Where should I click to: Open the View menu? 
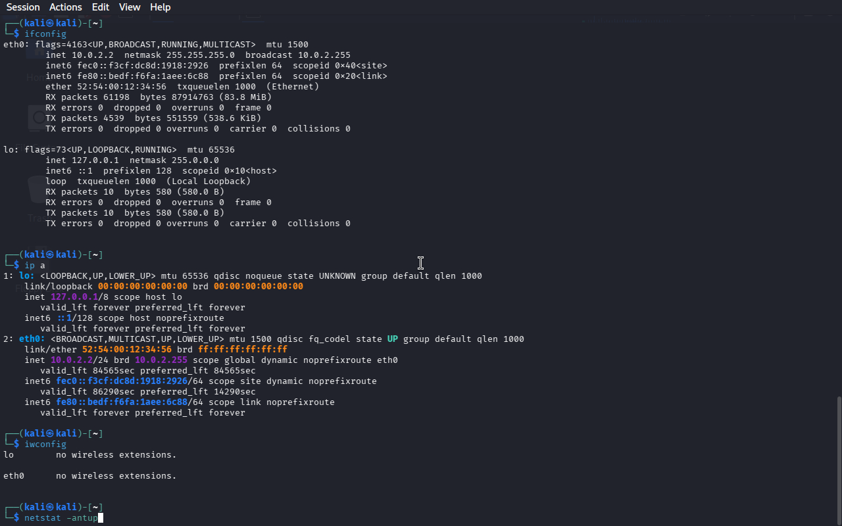pyautogui.click(x=130, y=7)
